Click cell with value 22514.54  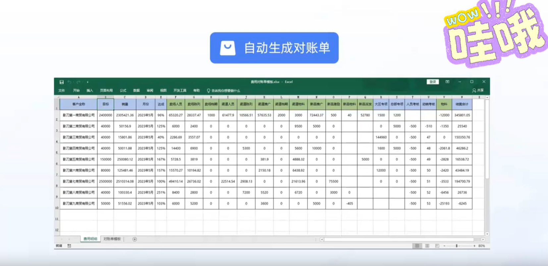(228, 181)
